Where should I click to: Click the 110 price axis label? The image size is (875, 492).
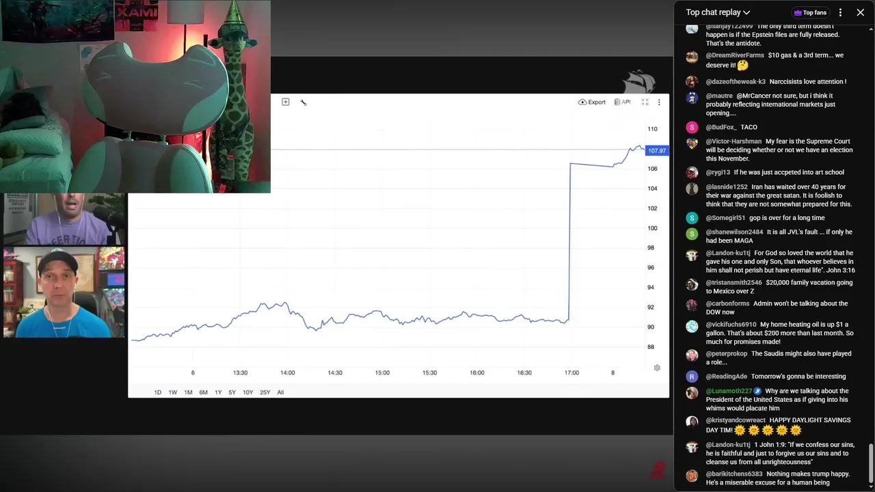[653, 129]
